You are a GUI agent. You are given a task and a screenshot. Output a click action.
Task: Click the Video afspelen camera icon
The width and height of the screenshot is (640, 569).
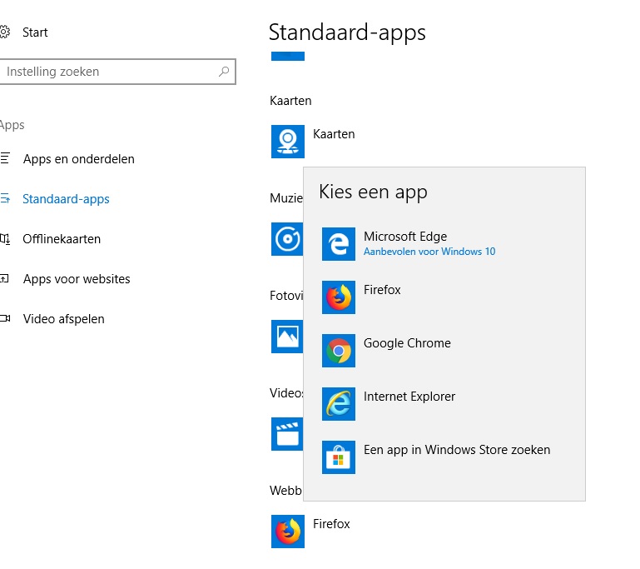click(5, 318)
